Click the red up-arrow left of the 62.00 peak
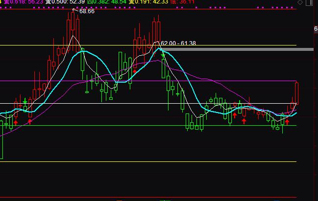The height and width of the screenshot is (201, 318). 134,70
